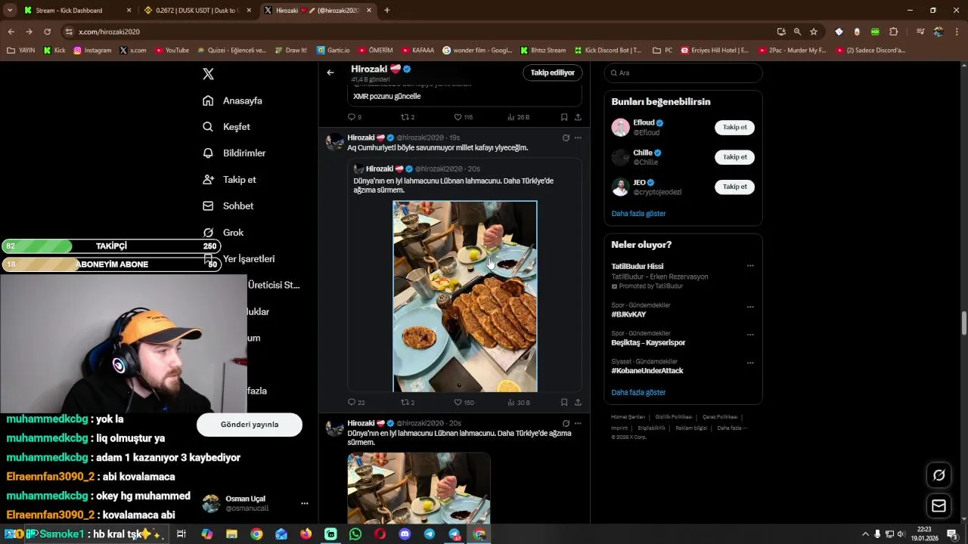Focus the Ara search field

[x=683, y=73]
